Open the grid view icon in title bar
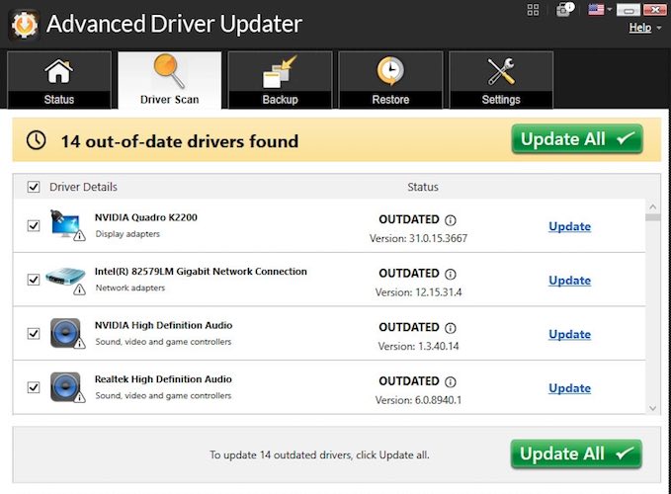 (533, 10)
